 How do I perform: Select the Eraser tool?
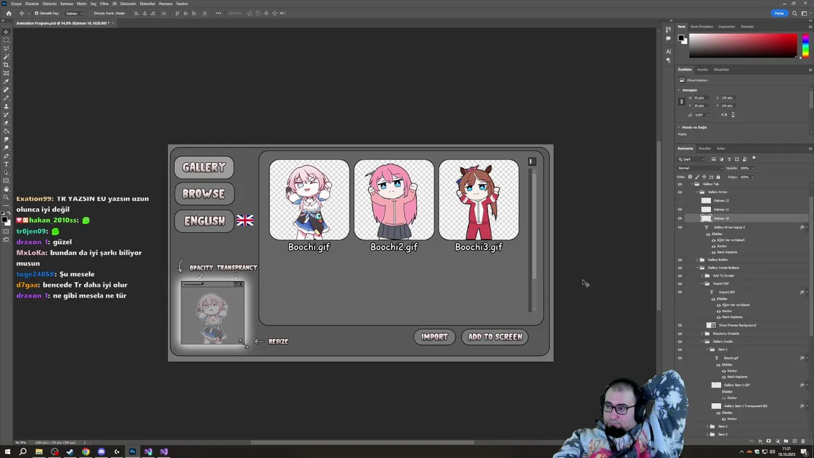[x=6, y=123]
